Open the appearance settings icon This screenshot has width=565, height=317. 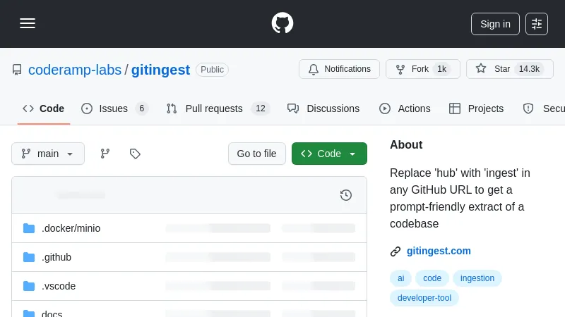point(537,23)
